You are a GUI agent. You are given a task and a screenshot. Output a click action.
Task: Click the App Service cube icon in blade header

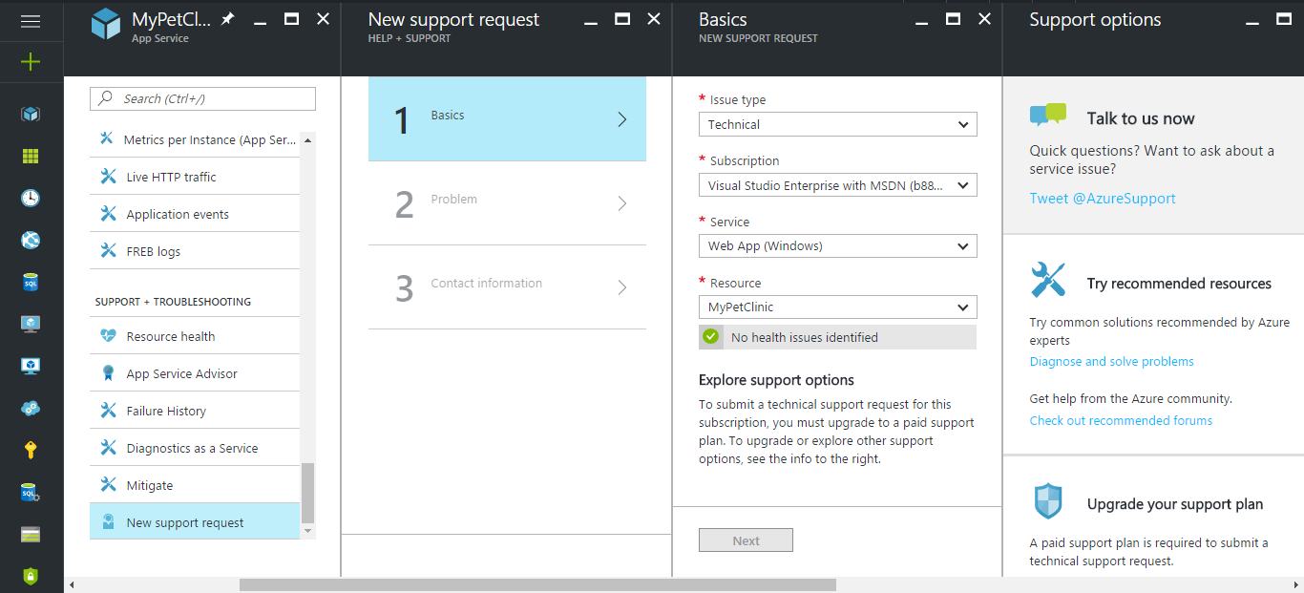point(106,25)
